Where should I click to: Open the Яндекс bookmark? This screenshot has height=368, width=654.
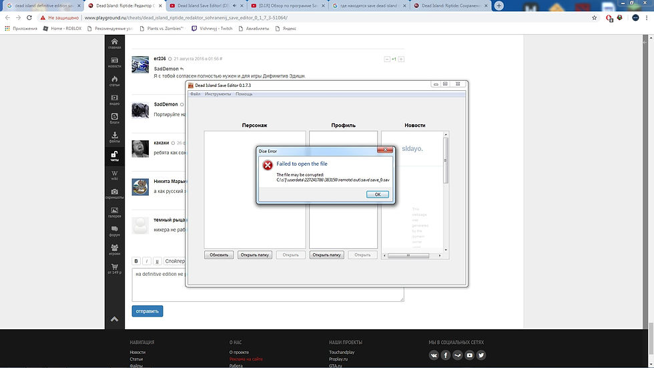[x=286, y=28]
